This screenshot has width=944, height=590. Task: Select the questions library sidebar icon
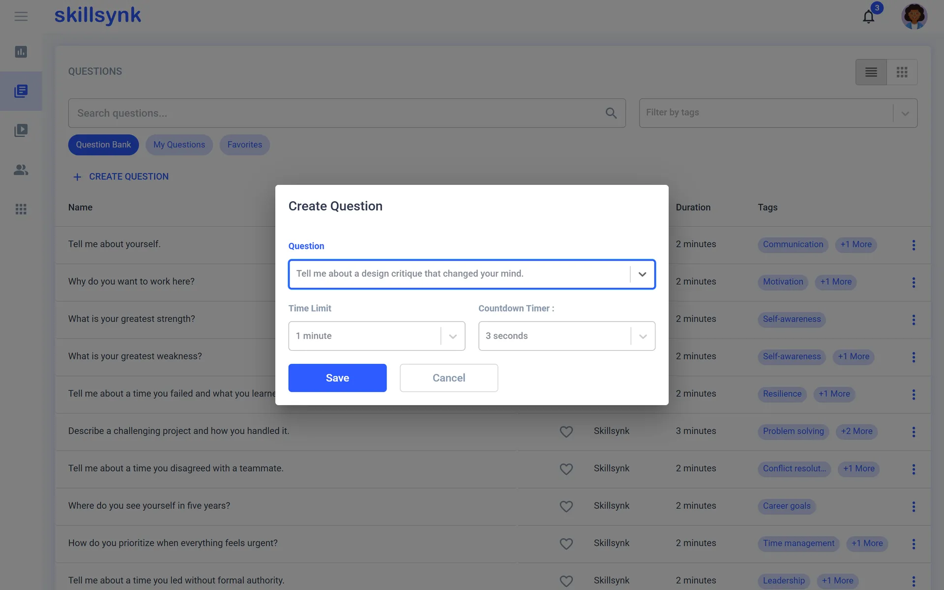(x=21, y=91)
